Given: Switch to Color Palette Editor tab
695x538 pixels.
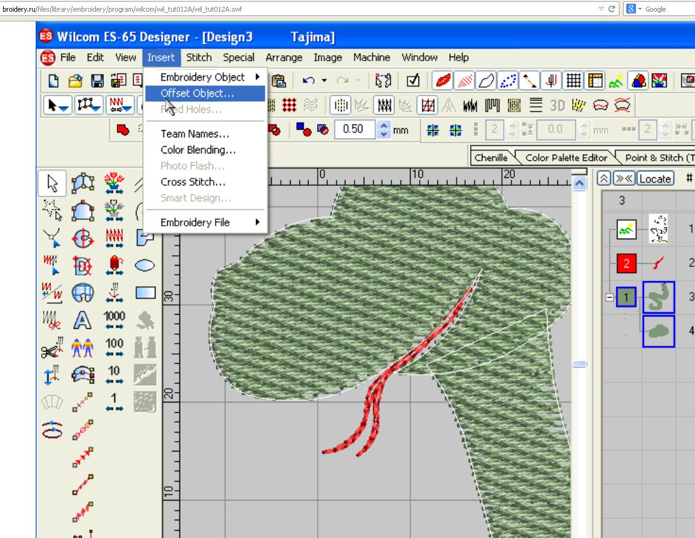Looking at the screenshot, I should click(566, 158).
